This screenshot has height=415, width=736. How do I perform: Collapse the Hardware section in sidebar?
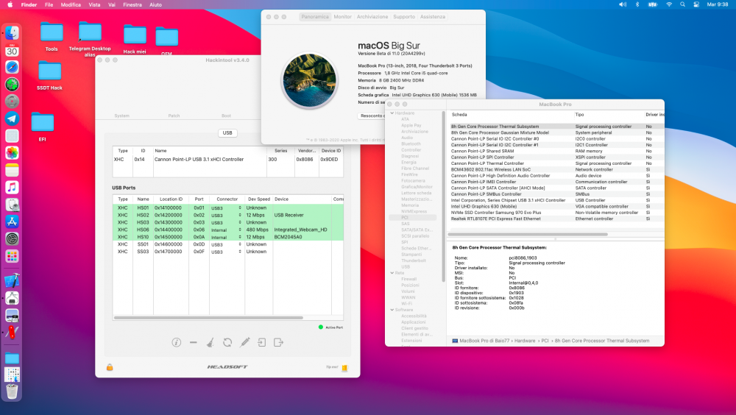tap(392, 113)
